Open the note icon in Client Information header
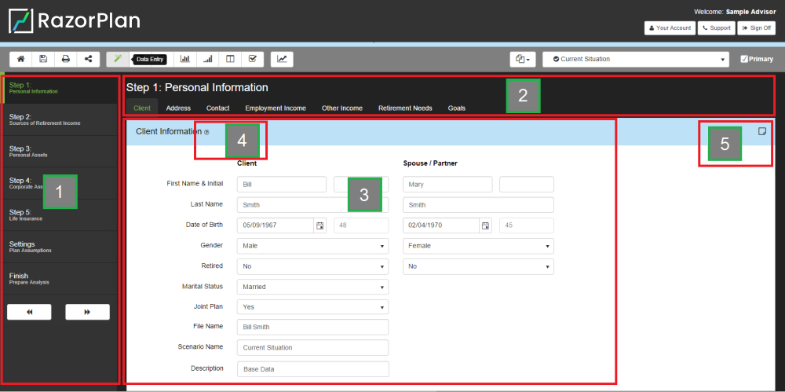Screen dimensions: 785x392 [761, 132]
